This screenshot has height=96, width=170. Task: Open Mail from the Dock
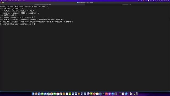coord(45,94)
